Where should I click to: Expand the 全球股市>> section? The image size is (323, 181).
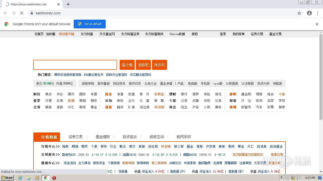pyautogui.click(x=50, y=155)
